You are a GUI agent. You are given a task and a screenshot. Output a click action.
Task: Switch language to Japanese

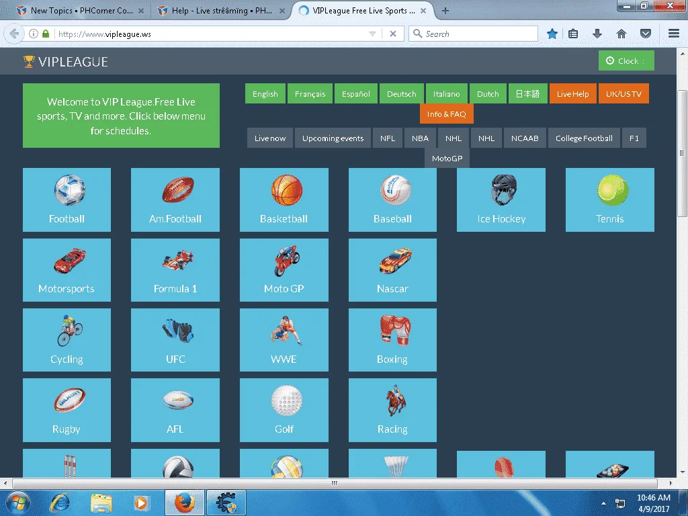528,93
